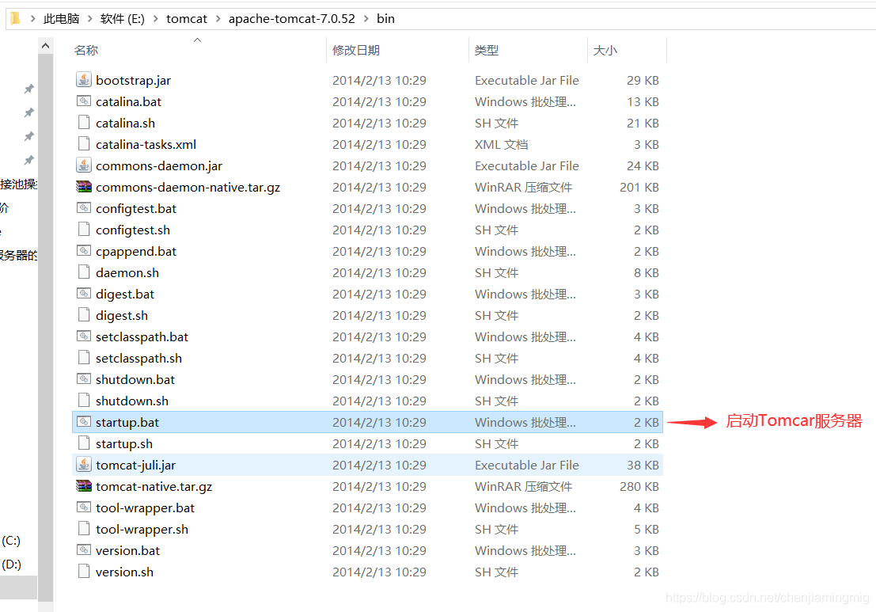Click the folder icon in the address bar
Viewport: 876px width, 612px height.
pyautogui.click(x=15, y=18)
